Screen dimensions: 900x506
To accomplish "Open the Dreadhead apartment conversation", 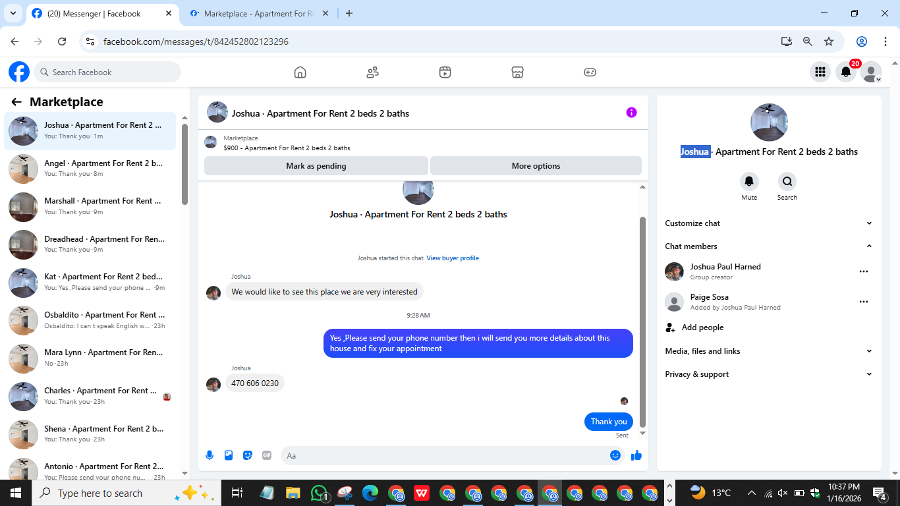I will [90, 244].
